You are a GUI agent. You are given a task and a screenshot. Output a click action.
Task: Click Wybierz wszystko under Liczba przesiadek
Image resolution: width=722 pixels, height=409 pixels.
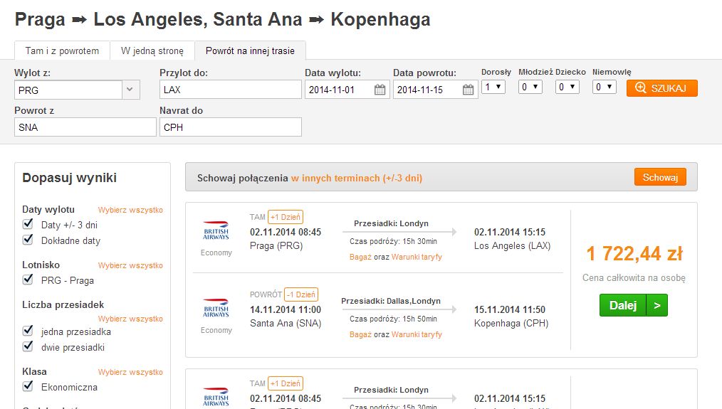click(130, 319)
